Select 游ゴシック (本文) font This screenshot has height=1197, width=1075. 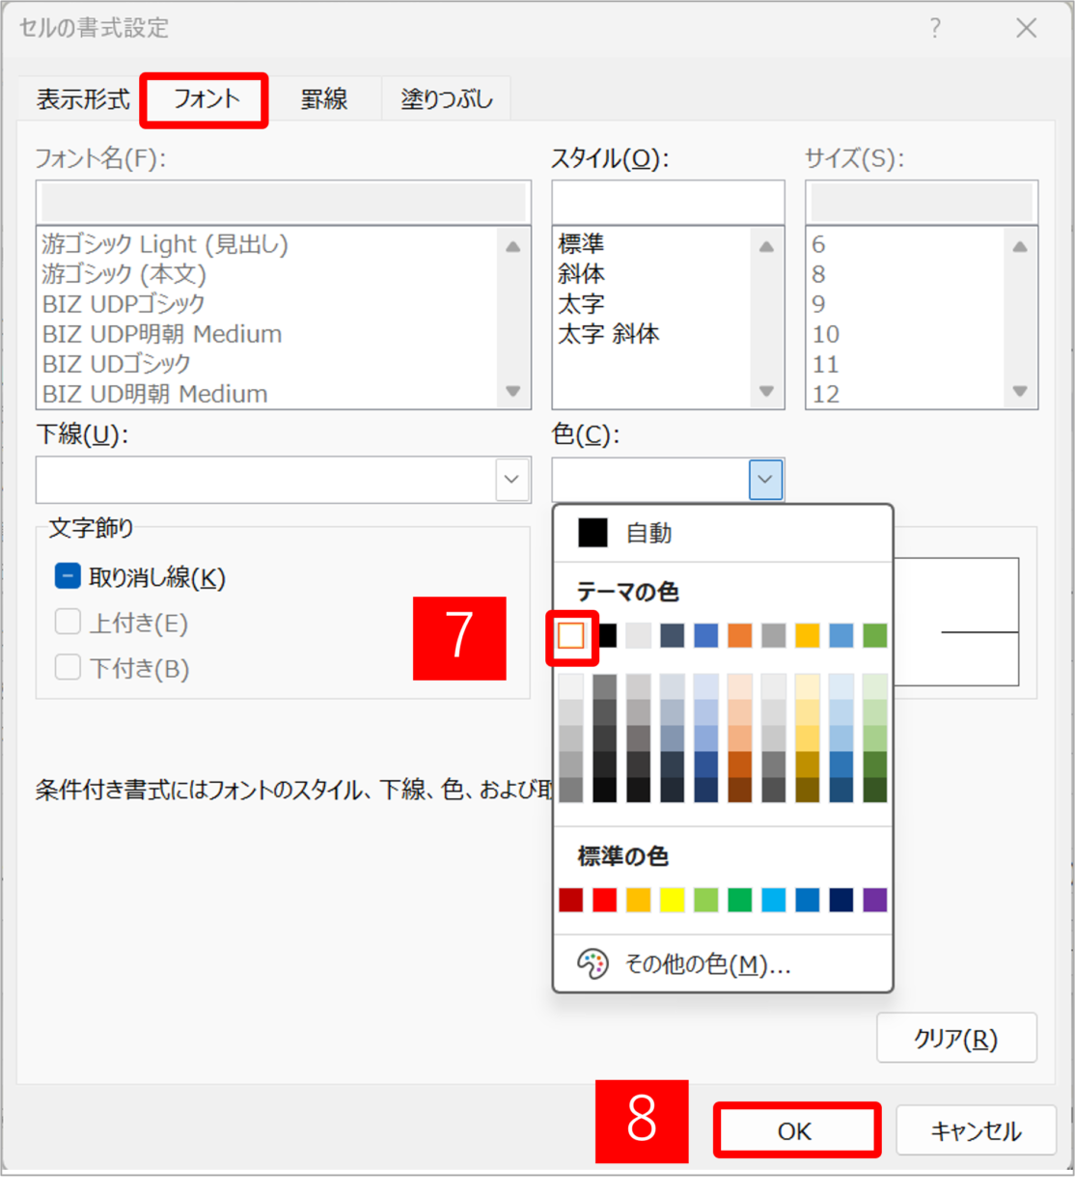[x=124, y=274]
